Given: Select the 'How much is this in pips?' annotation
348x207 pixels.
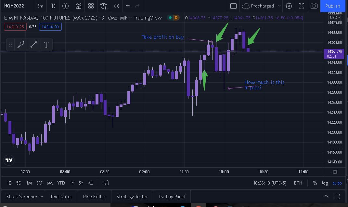Looking at the screenshot, I should click(264, 85).
